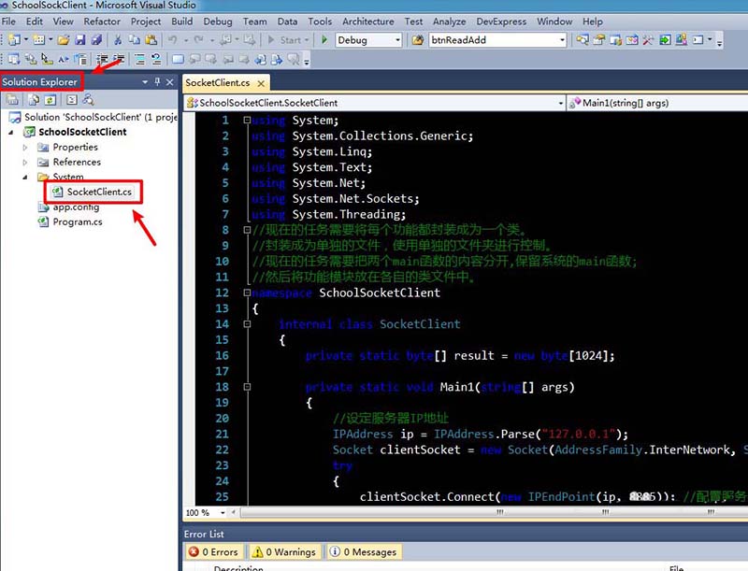Toggle the 0 Warnings filter

point(284,552)
